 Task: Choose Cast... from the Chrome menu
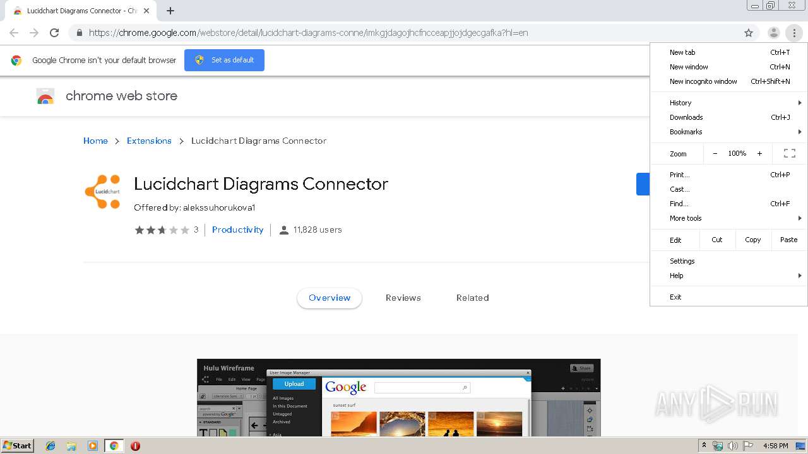(729, 189)
